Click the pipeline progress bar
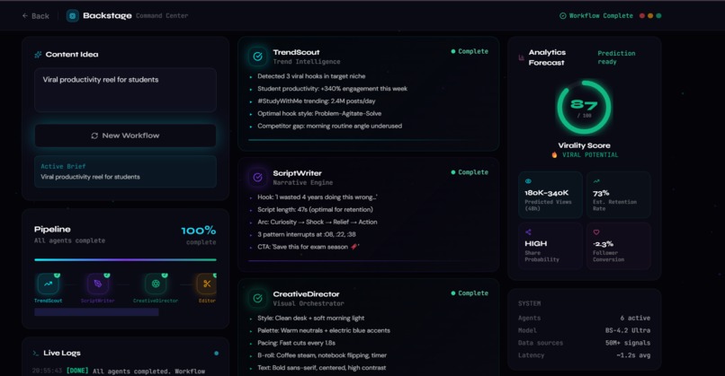Viewport: 725px width, 376px height. [125, 259]
